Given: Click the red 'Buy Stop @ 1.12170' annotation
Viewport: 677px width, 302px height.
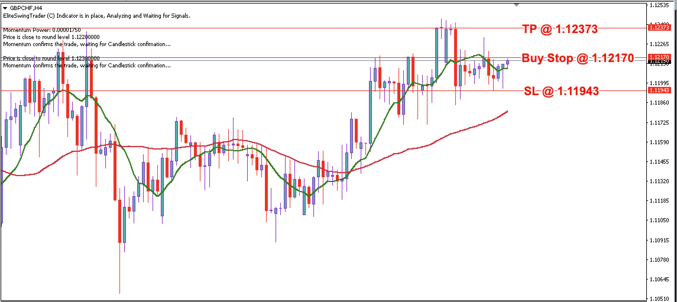Looking at the screenshot, I should [x=576, y=58].
